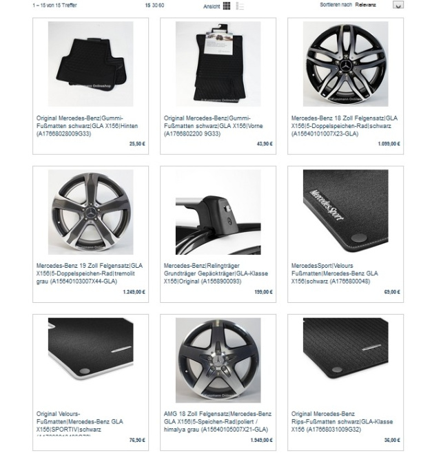Show 60 results per page
This screenshot has height=453, width=441.
pyautogui.click(x=161, y=6)
